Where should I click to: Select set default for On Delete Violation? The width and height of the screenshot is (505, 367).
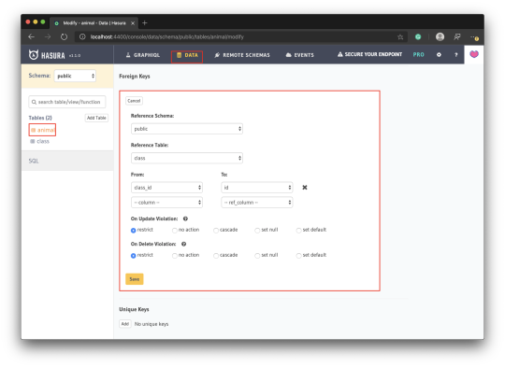click(298, 255)
